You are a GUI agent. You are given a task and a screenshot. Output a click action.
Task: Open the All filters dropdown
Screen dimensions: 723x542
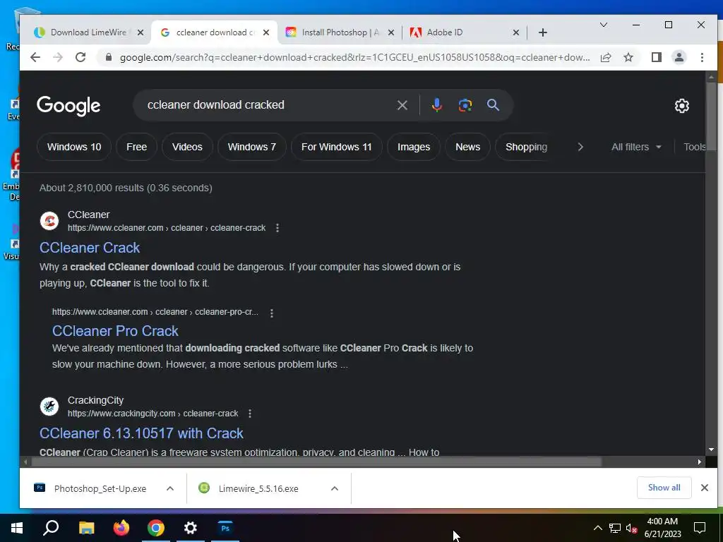pos(636,147)
